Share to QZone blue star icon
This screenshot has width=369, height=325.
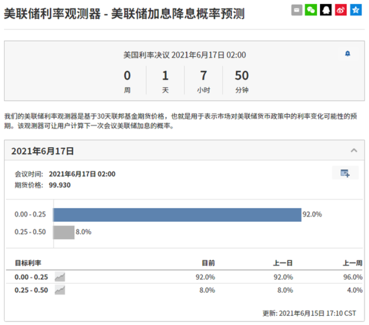pyautogui.click(x=356, y=10)
